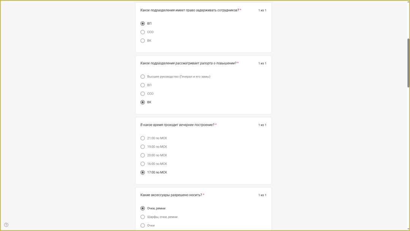Choose the 19:00 по МСК option
410x231 pixels.
pos(143,147)
